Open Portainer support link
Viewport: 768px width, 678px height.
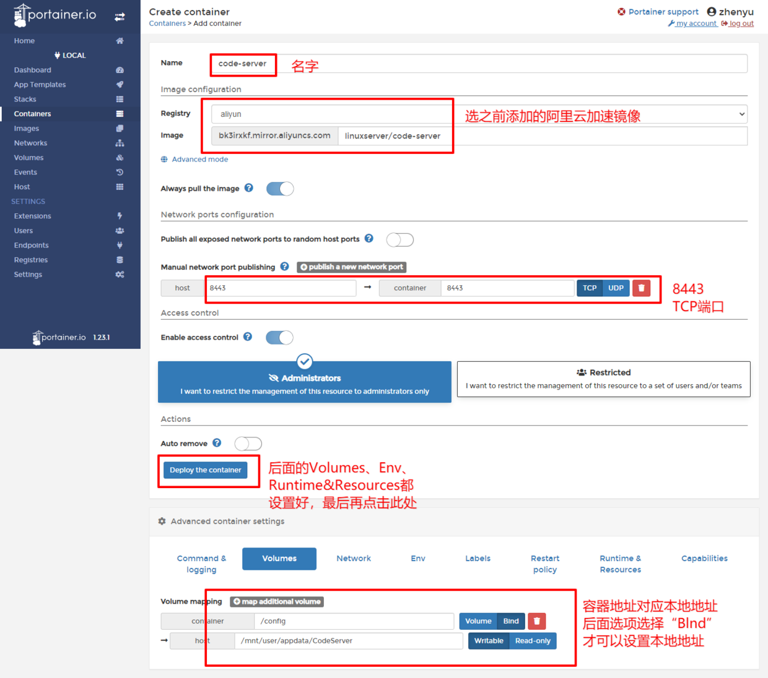click(x=658, y=12)
